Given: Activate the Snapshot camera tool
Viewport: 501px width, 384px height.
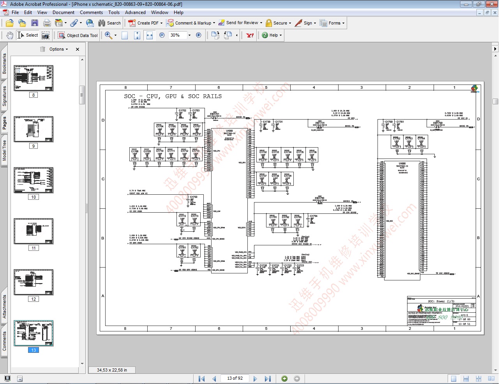Looking at the screenshot, I should pyautogui.click(x=46, y=35).
